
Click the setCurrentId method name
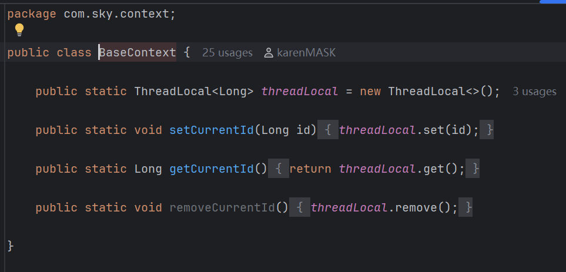tap(212, 130)
